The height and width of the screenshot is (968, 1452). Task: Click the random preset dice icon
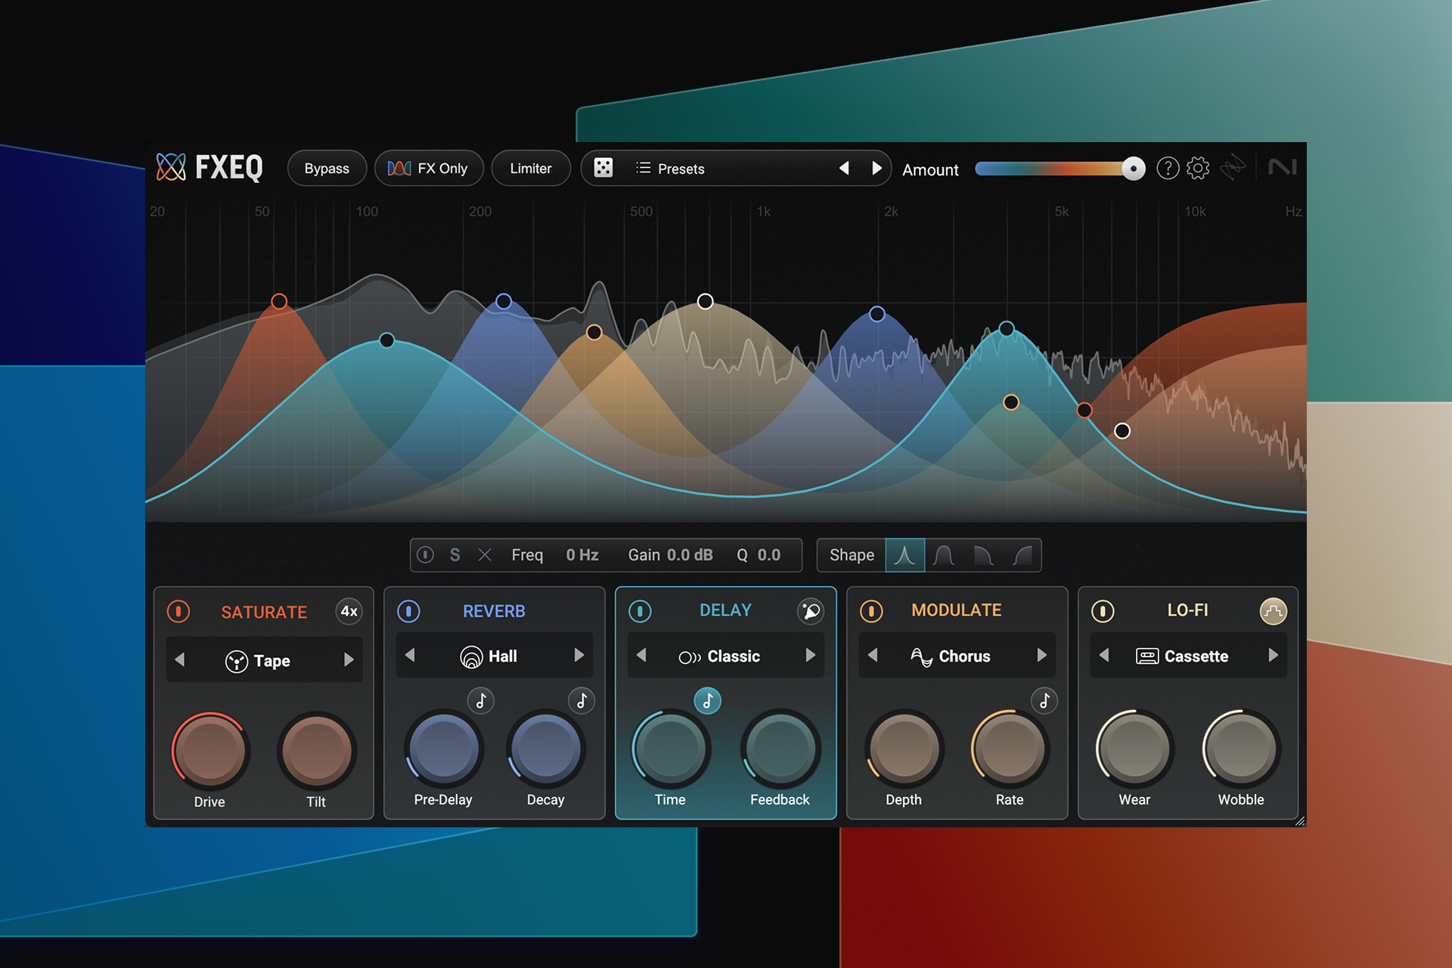[x=603, y=168]
